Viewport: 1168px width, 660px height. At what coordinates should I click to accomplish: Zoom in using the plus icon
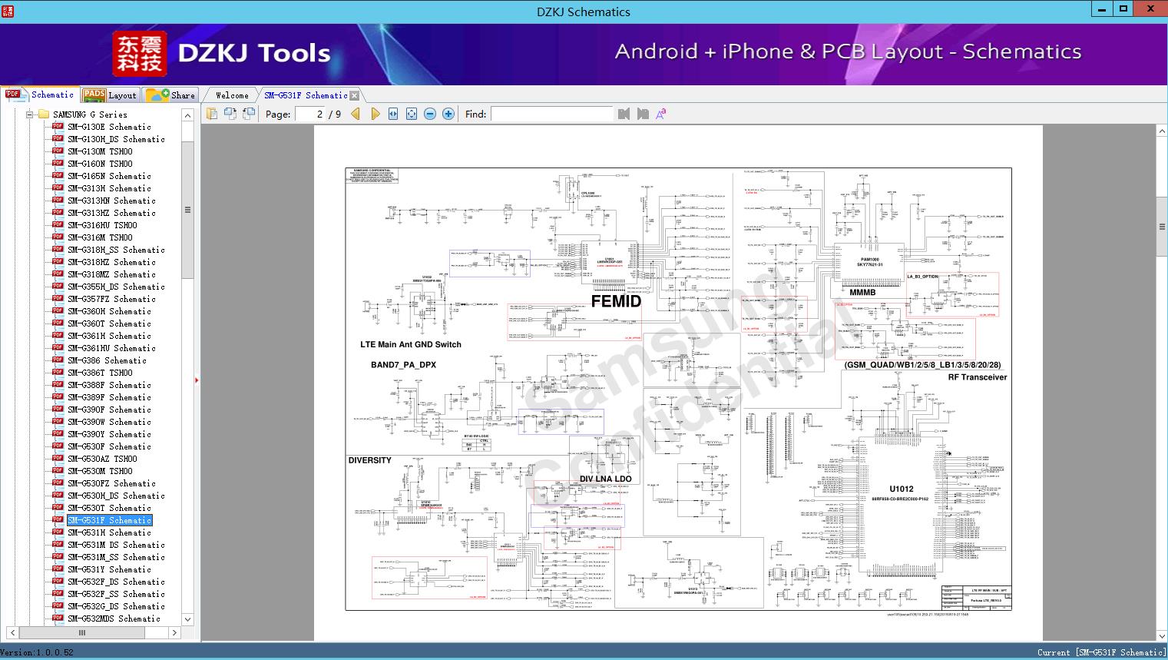tap(448, 113)
